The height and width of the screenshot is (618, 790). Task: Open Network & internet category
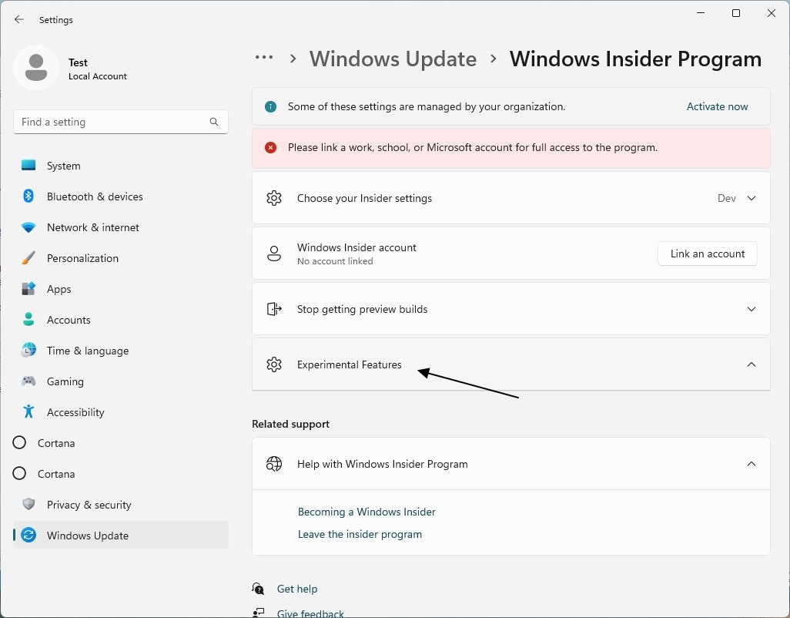pyautogui.click(x=121, y=227)
